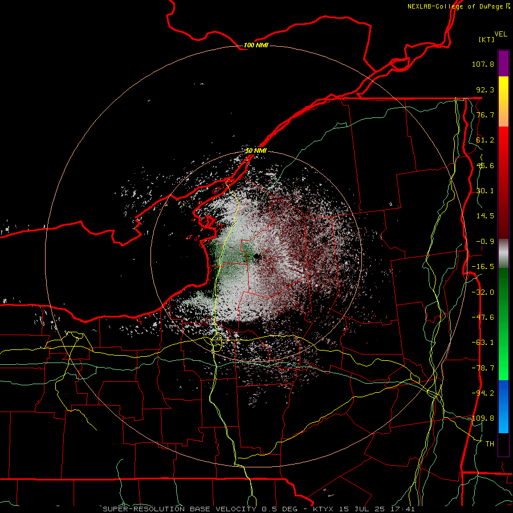
Task: Click the TH legend label
Action: click(490, 444)
